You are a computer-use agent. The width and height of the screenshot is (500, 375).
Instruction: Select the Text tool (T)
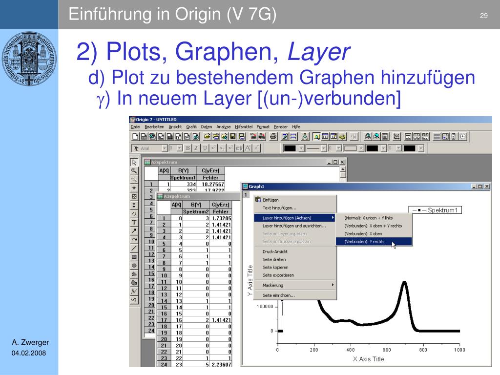134,223
